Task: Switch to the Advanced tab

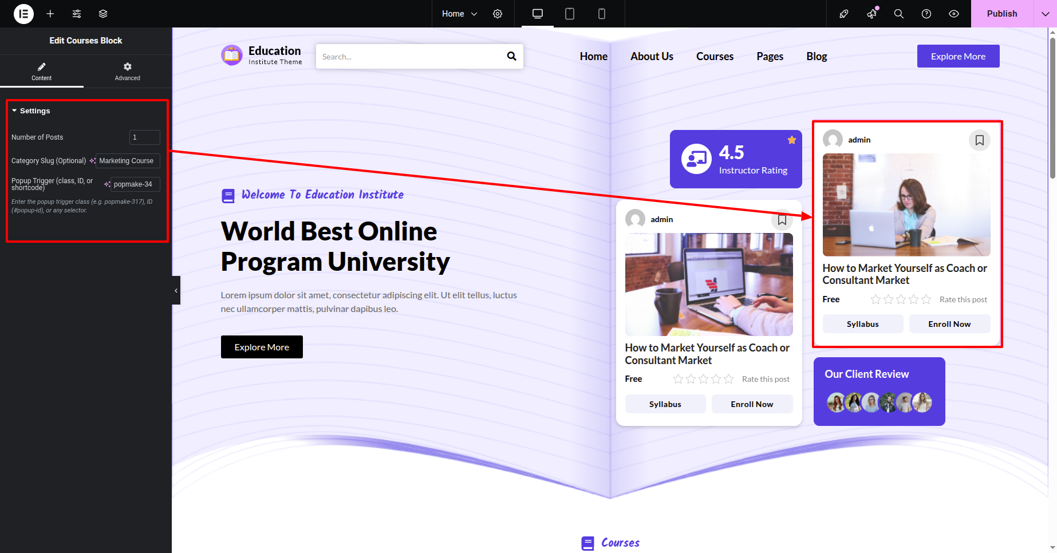Action: [127, 71]
